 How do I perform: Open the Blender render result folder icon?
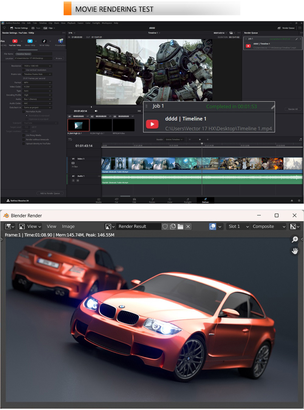click(180, 227)
